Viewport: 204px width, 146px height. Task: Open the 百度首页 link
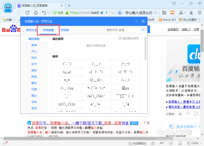173,30
